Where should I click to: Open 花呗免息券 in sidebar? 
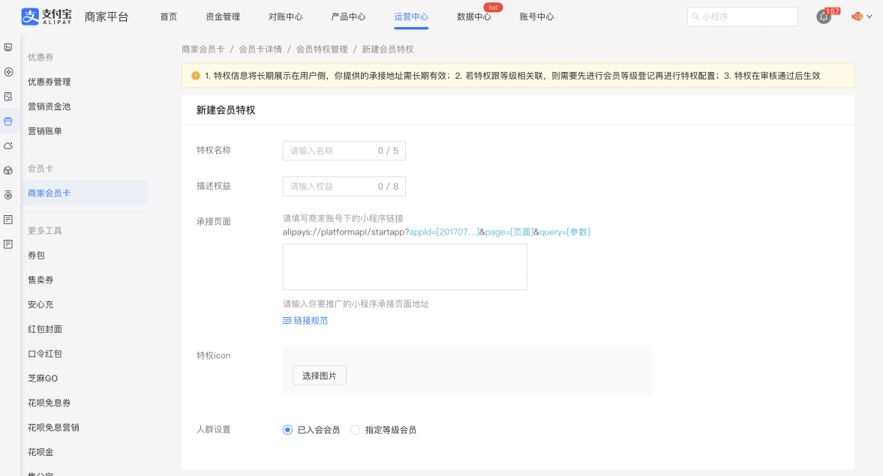[50, 403]
